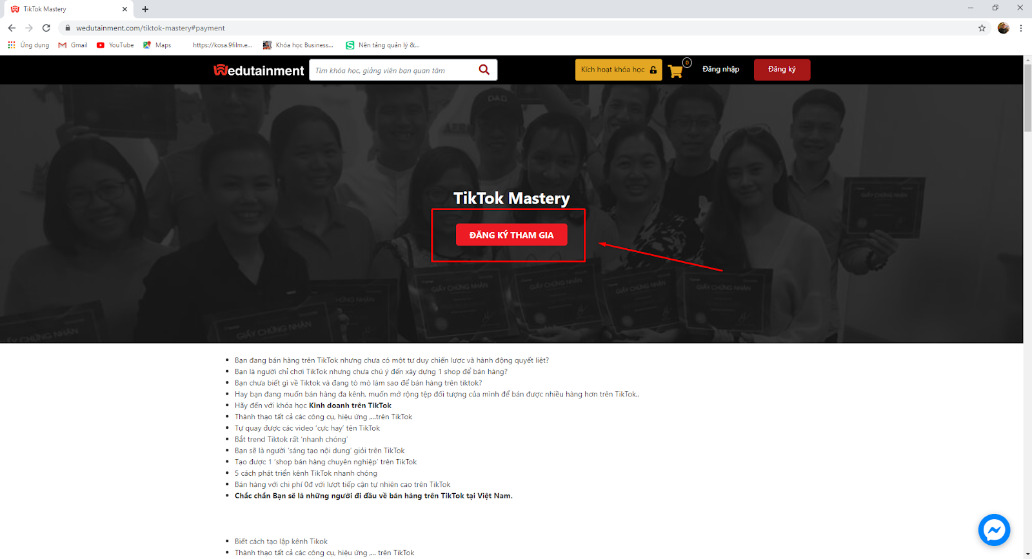Open the Nền tảng quản lý bookmark
This screenshot has width=1032, height=559.
point(382,45)
